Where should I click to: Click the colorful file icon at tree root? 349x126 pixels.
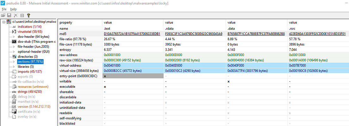click(x=9, y=22)
